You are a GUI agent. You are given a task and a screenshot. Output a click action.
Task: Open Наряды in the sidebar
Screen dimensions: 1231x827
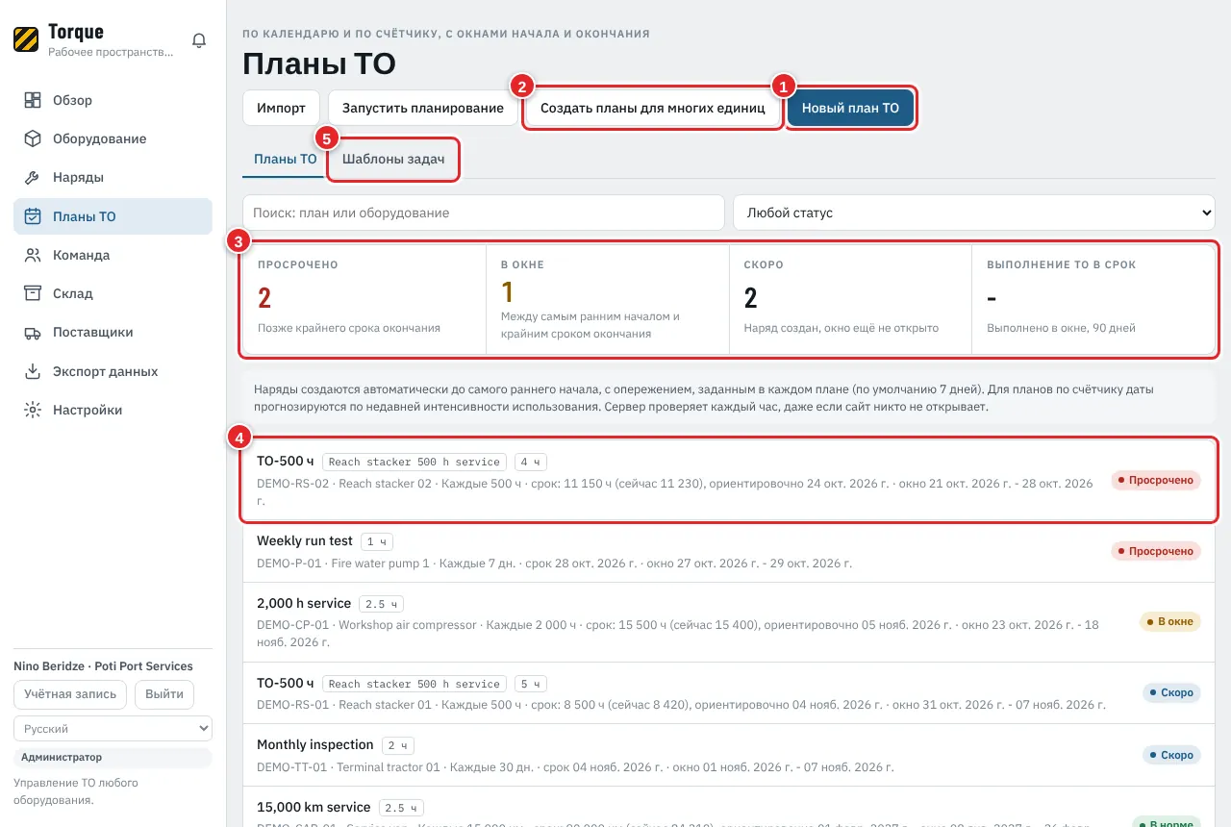click(x=113, y=177)
